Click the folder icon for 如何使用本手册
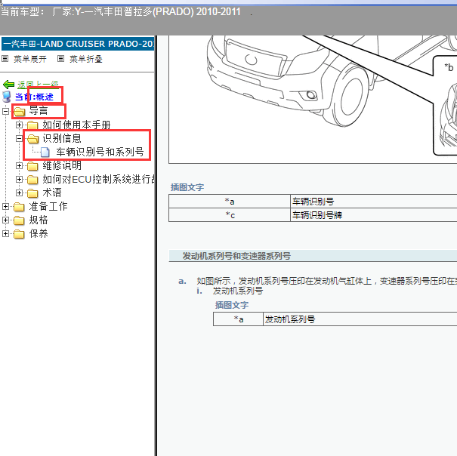 pyautogui.click(x=32, y=125)
